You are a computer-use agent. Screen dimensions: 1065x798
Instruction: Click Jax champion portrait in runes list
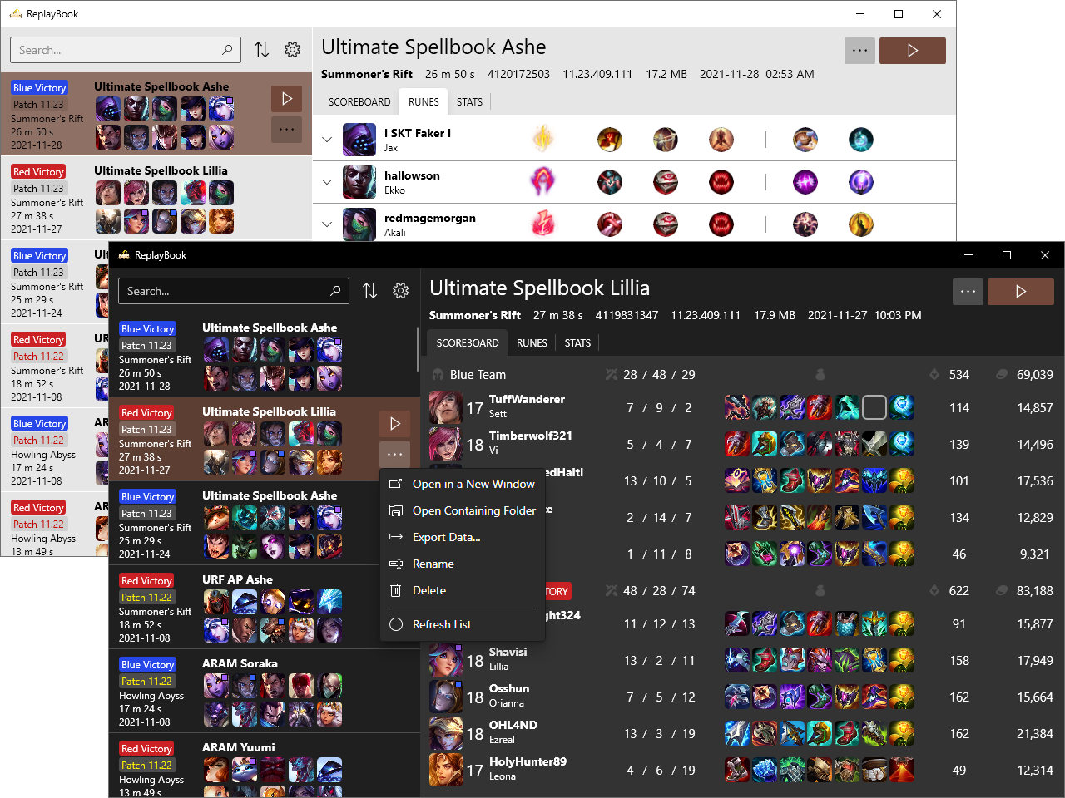pyautogui.click(x=359, y=140)
